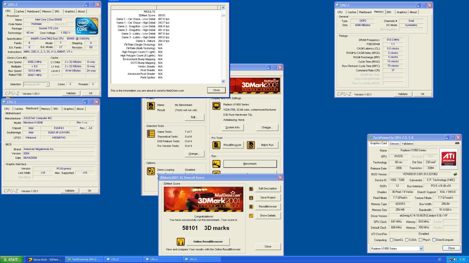The width and height of the screenshot is (469, 263).
Task: Click the magnifier icon next to Show Details
Action: (x=251, y=216)
